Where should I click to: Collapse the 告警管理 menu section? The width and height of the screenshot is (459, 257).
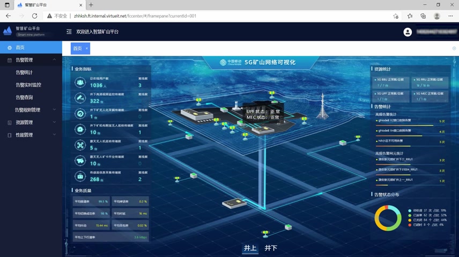54,60
